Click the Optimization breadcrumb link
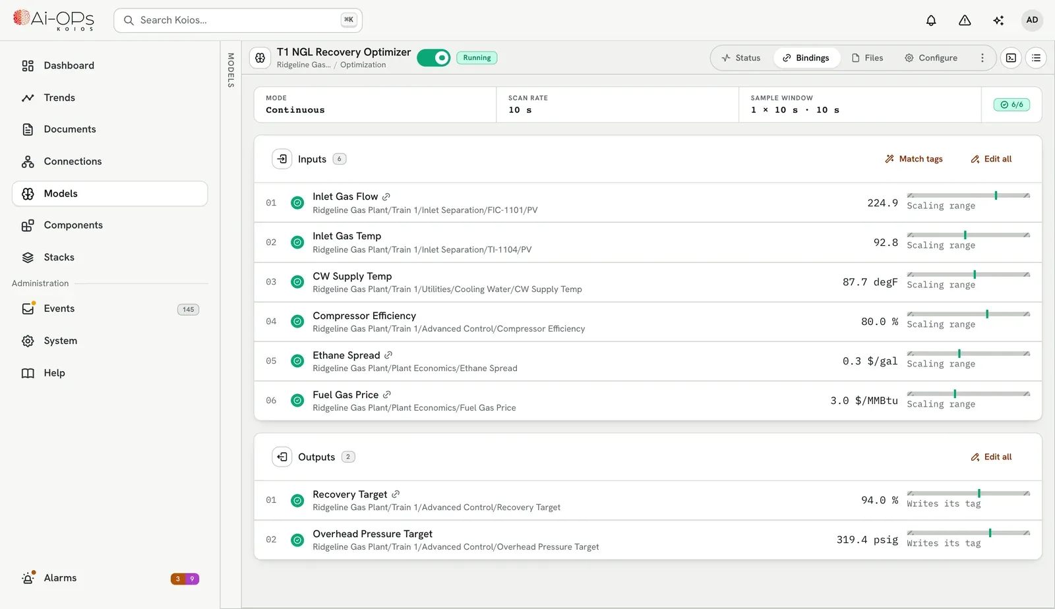This screenshot has width=1055, height=609. pos(363,65)
